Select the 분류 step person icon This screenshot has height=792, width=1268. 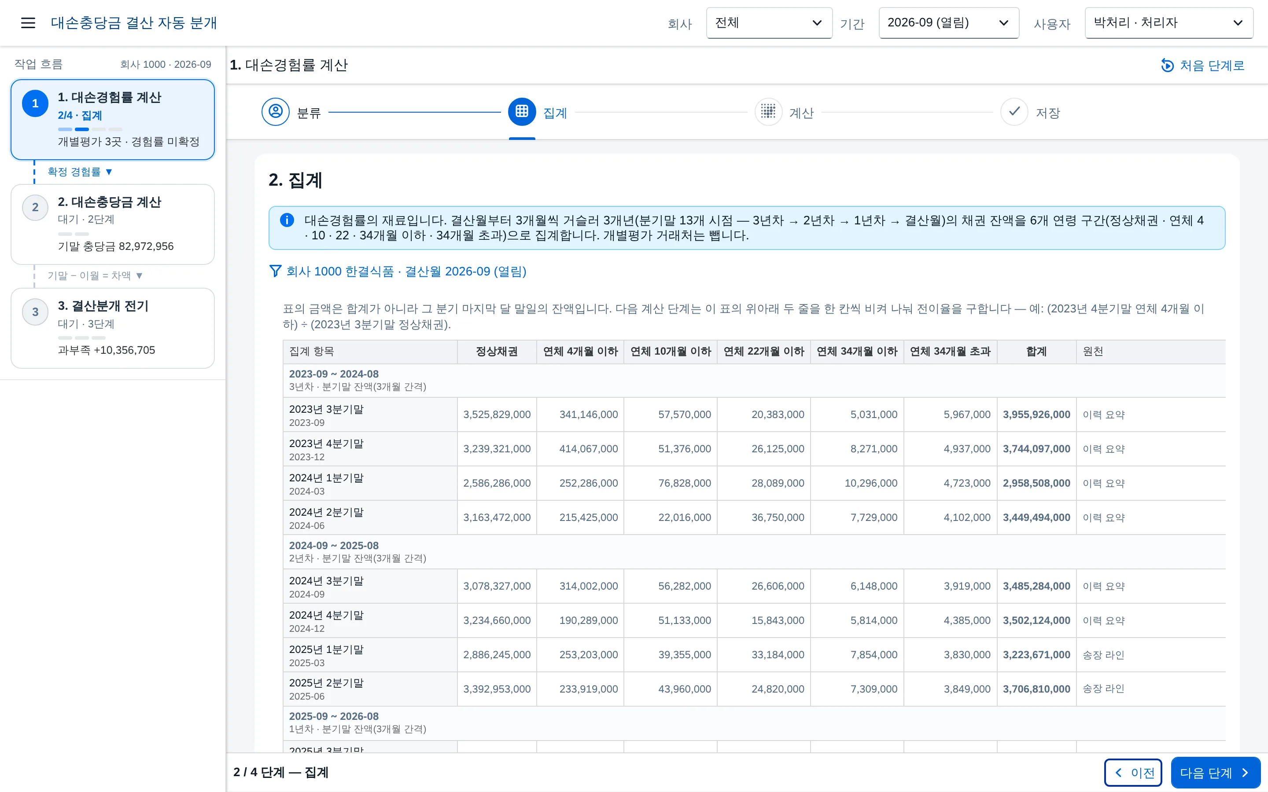(x=276, y=112)
